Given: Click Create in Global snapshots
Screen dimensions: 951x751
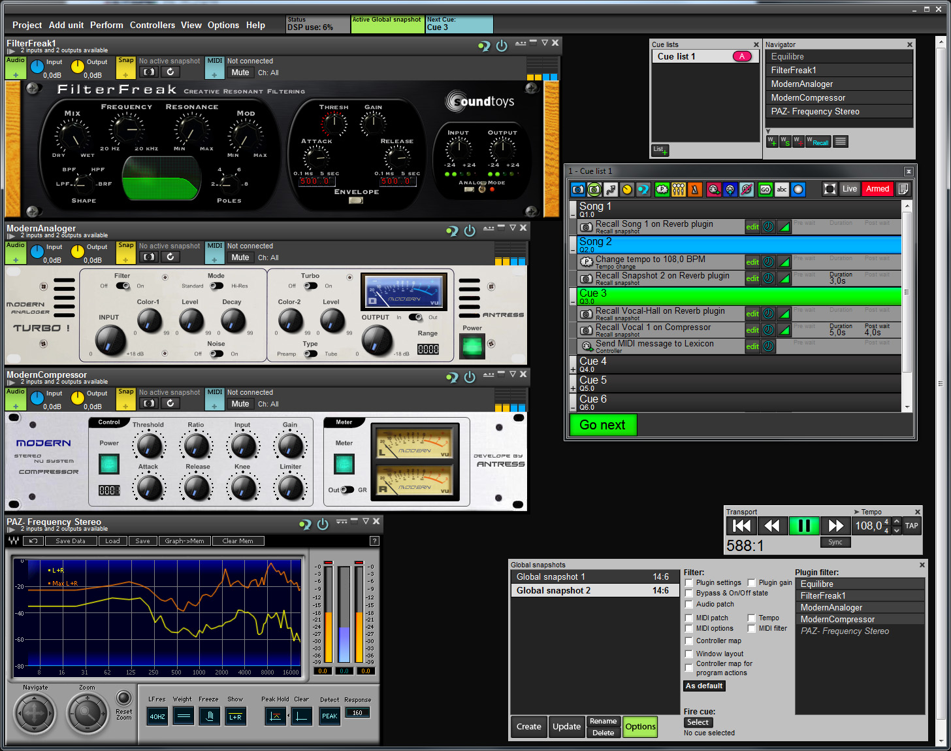Looking at the screenshot, I should pos(528,726).
